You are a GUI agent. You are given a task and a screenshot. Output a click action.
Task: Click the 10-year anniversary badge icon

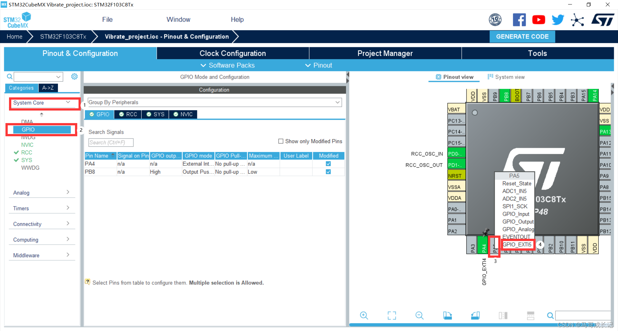[495, 20]
